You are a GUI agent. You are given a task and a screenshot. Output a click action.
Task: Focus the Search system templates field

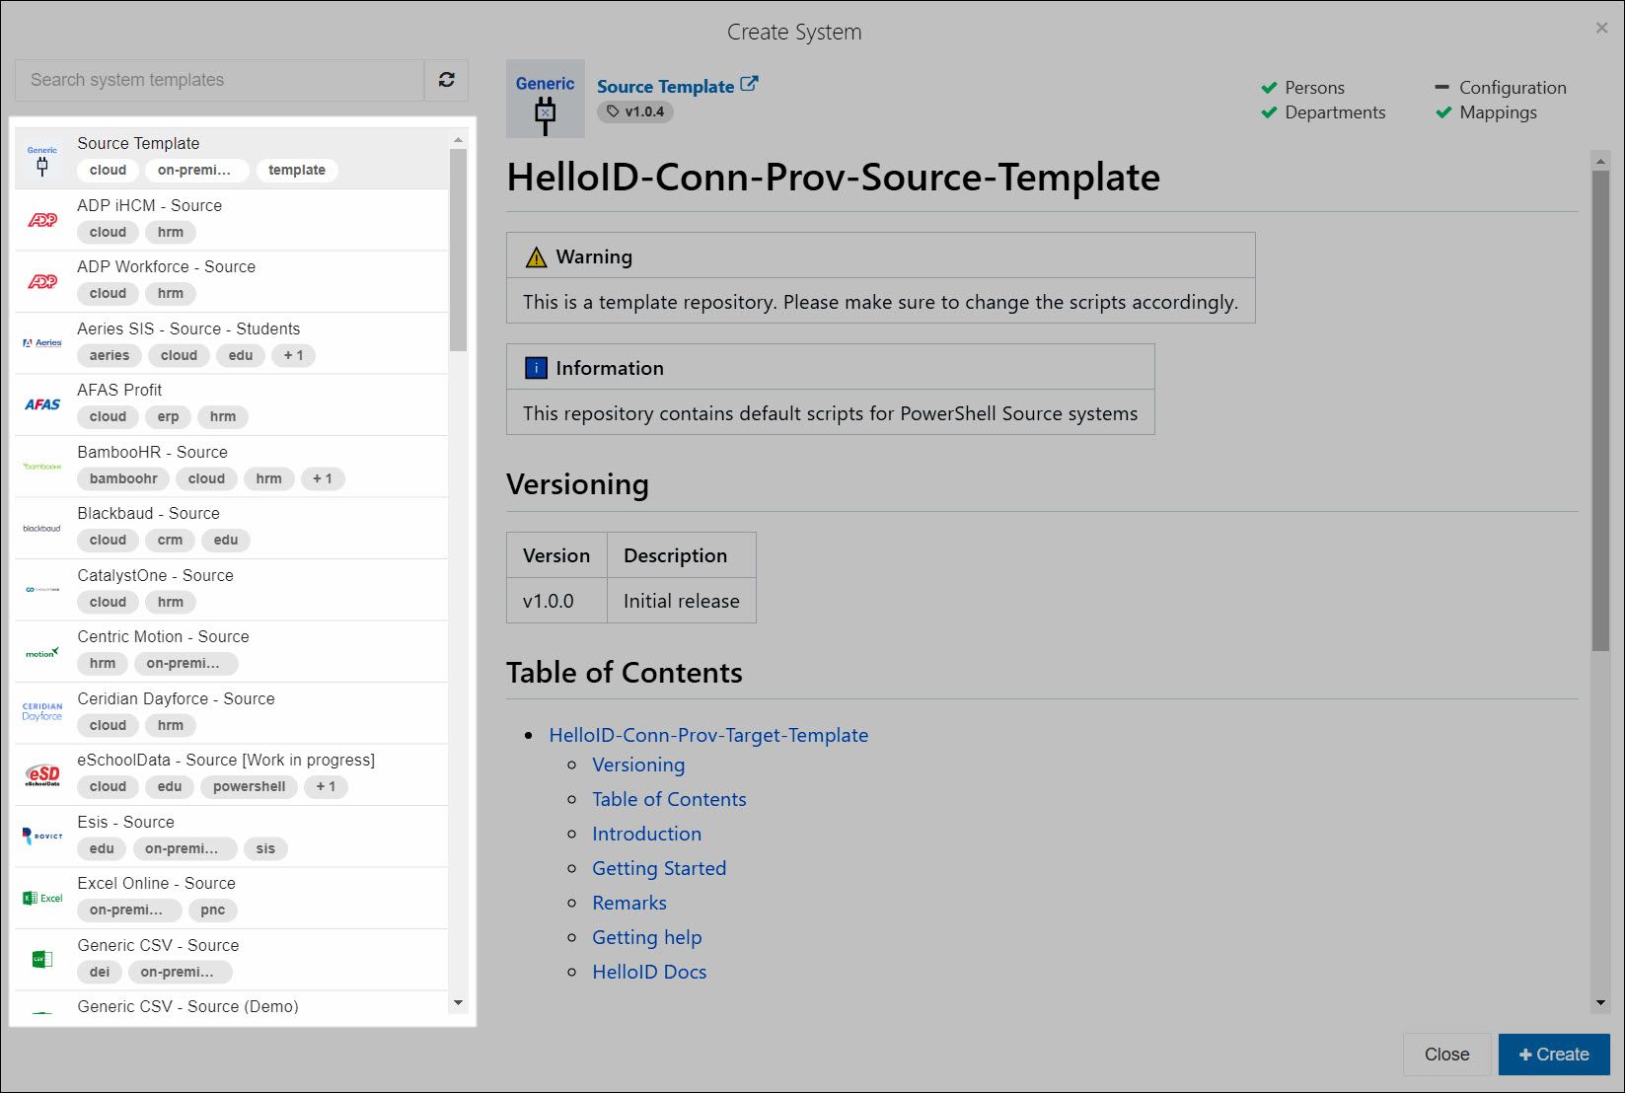coord(219,80)
